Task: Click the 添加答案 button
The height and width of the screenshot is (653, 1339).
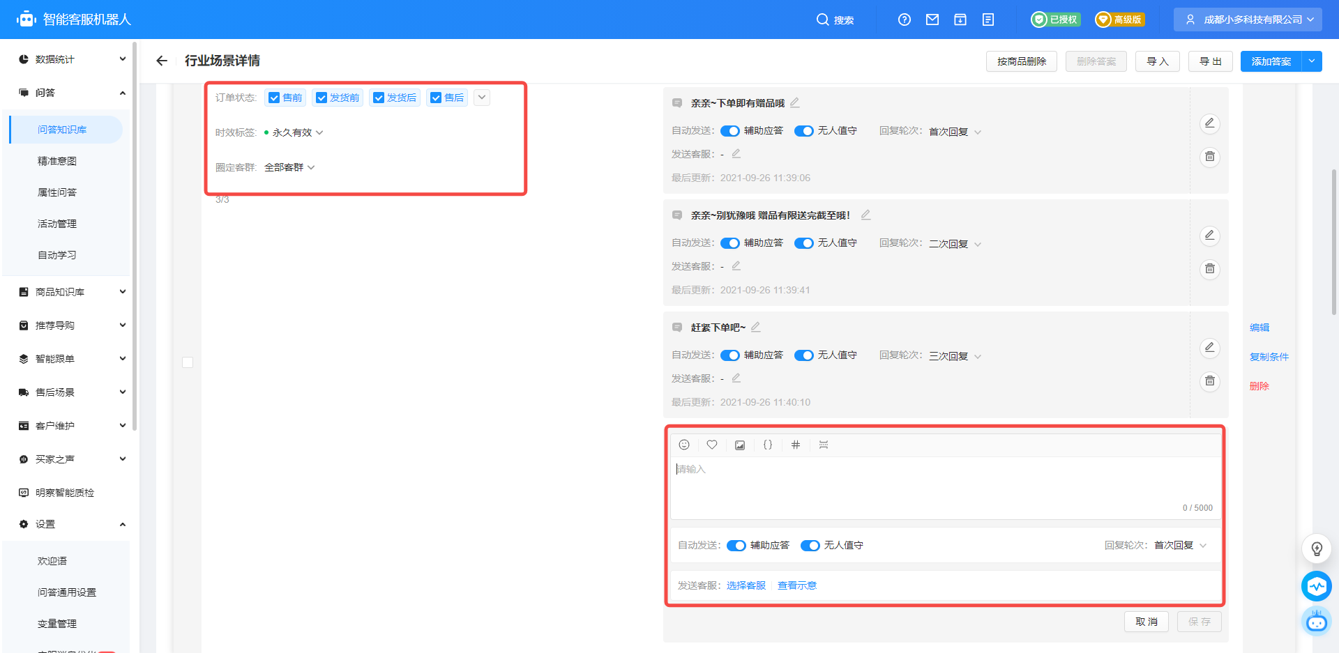Action: pyautogui.click(x=1271, y=61)
